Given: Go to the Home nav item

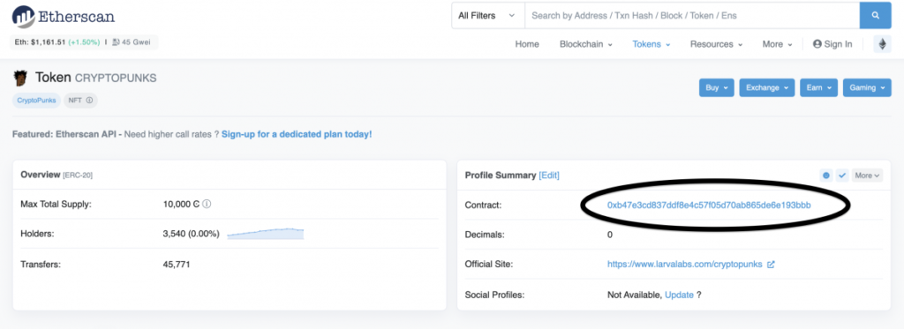Looking at the screenshot, I should click(x=527, y=44).
